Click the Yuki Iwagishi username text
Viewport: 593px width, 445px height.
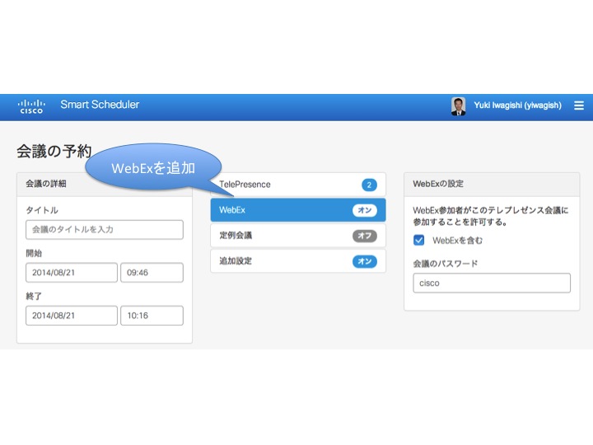517,105
